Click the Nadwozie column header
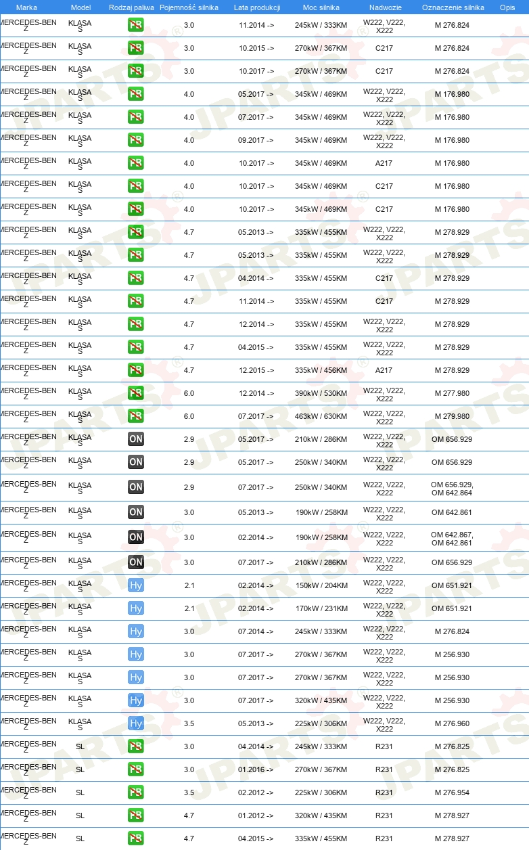This screenshot has height=850, width=529. point(384,7)
